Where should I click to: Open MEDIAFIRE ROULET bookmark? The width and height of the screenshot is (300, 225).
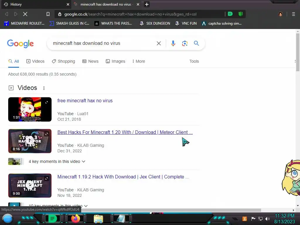24,23
